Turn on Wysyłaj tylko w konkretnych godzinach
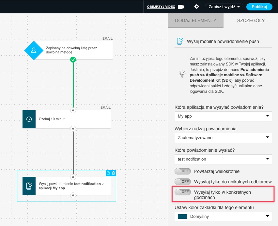The image size is (278, 226). (x=183, y=192)
